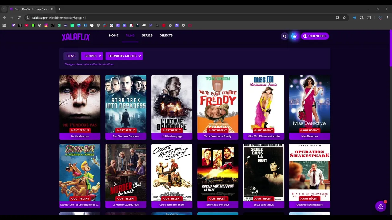Open the site search magnifier icon
Image resolution: width=392 pixels, height=220 pixels.
coord(285,36)
